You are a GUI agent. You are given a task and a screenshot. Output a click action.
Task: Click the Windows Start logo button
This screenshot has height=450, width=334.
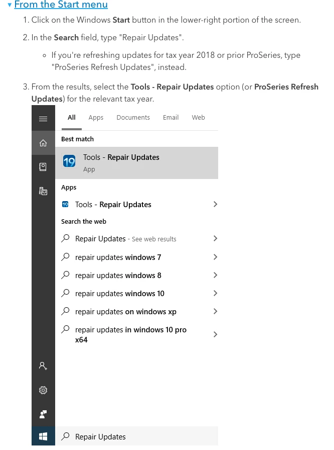43,436
